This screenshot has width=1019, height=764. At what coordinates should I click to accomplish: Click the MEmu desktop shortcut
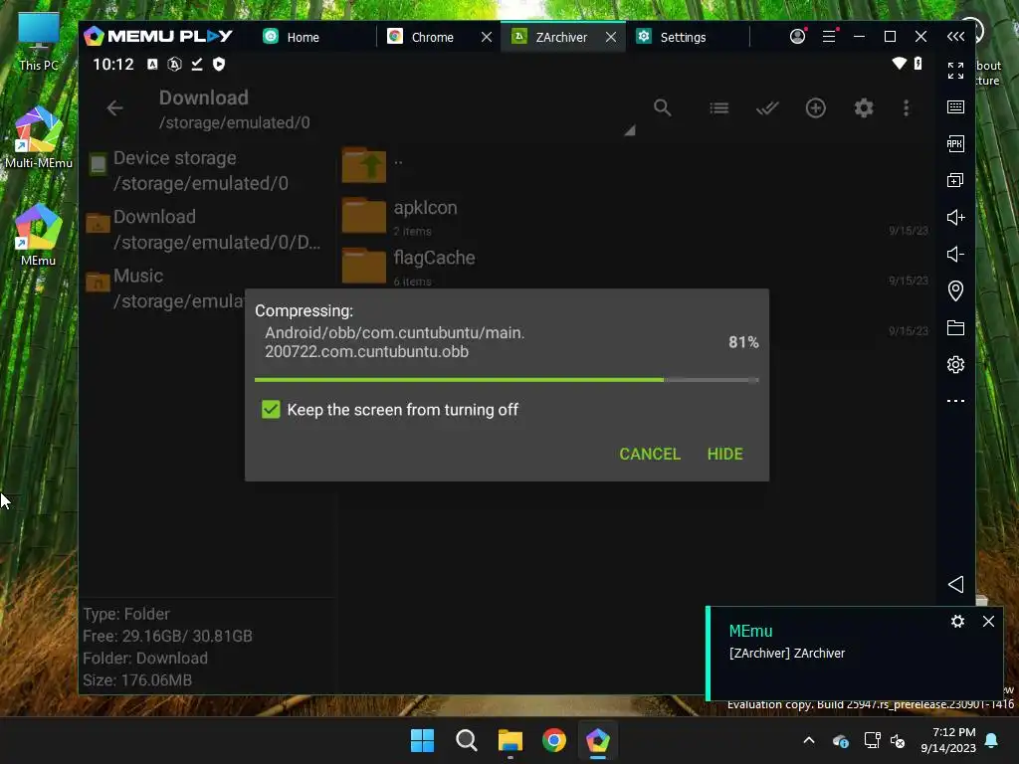point(39,235)
